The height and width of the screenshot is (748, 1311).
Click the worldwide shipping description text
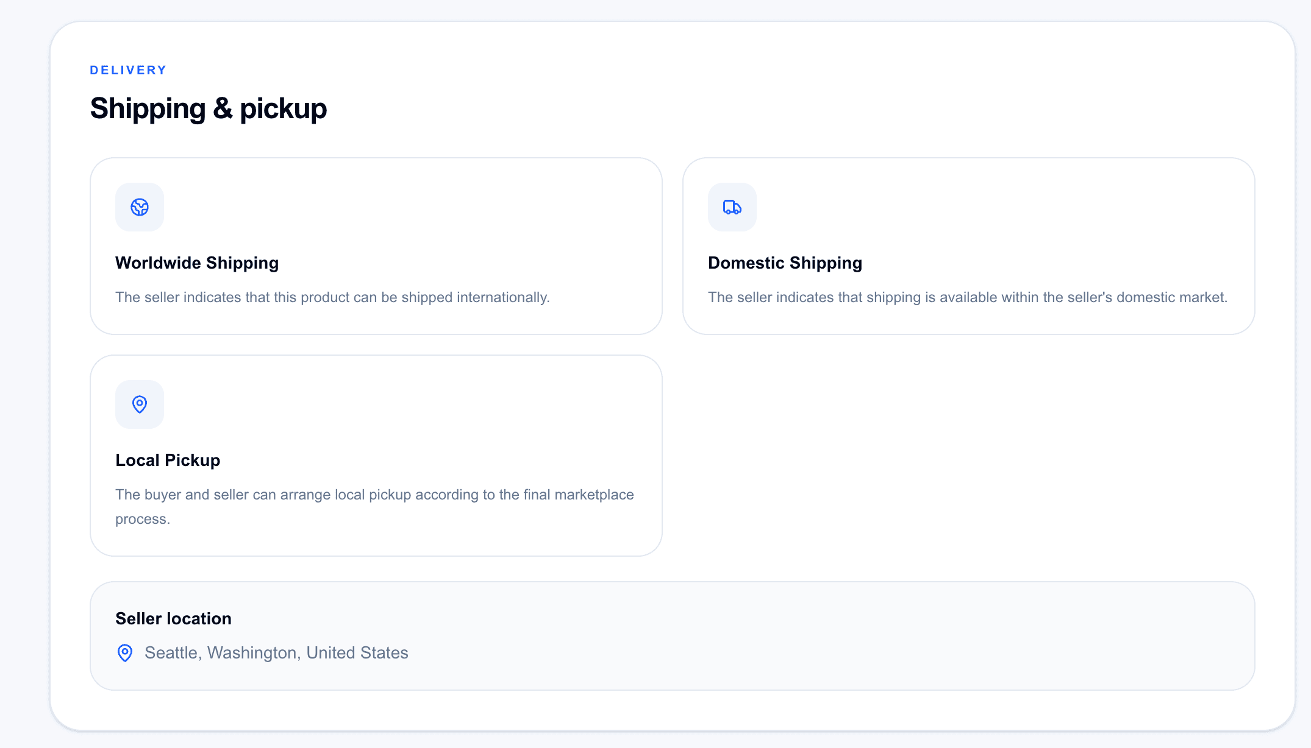[332, 297]
